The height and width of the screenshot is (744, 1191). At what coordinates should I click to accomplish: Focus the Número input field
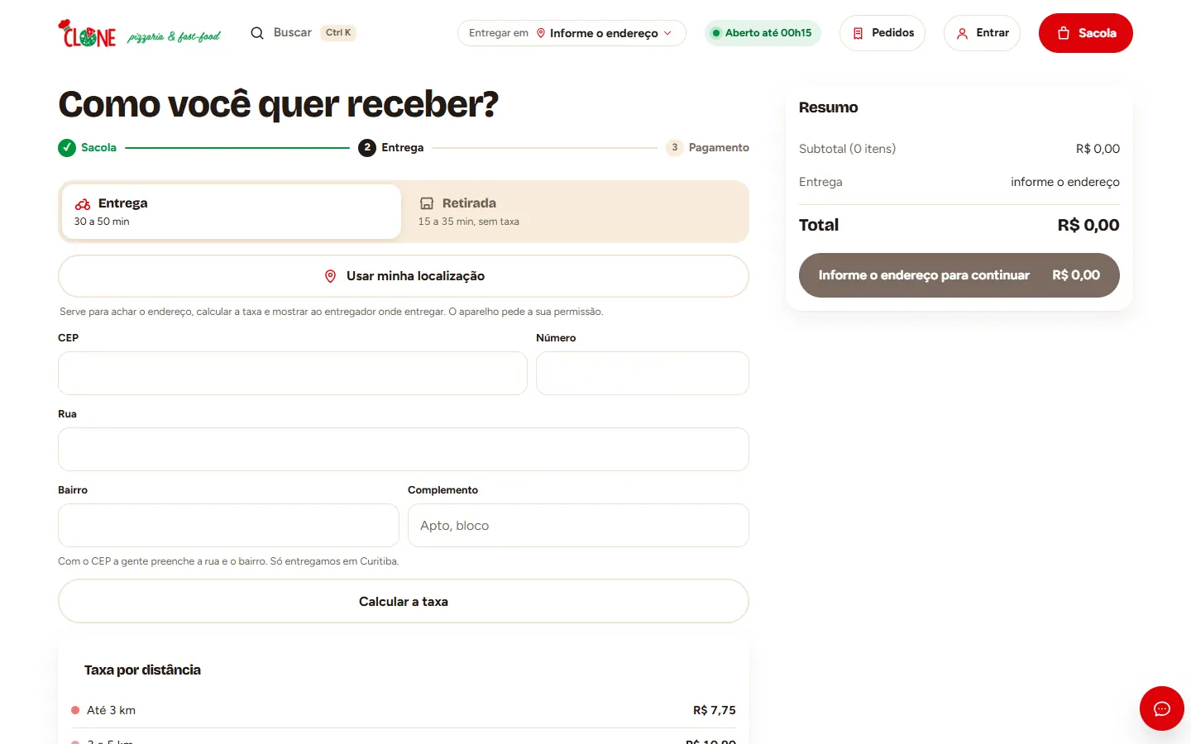643,373
